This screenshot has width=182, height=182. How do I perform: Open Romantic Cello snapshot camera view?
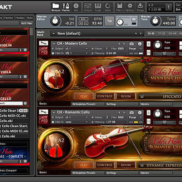click(x=131, y=112)
